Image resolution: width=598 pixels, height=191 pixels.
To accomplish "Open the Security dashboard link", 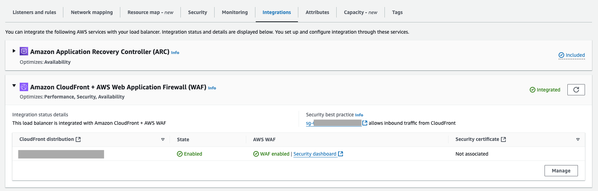I will click(315, 154).
